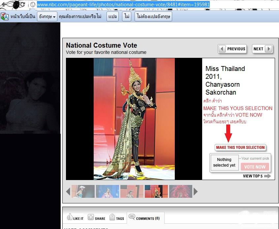This screenshot has width=279, height=229.
Task: Click the 'Miss Thailand 2011, Chanyasorn Sakorchan' caption
Action: pyautogui.click(x=225, y=80)
